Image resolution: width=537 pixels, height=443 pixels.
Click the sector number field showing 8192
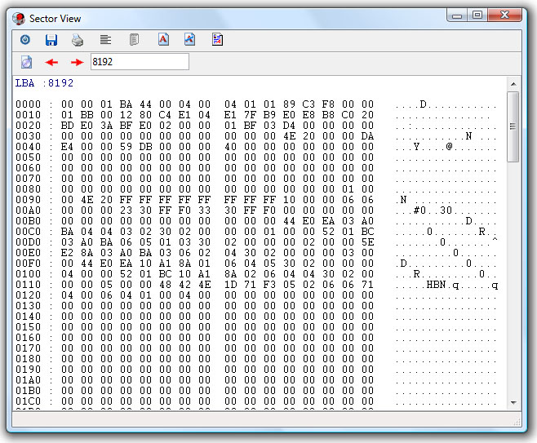[139, 62]
